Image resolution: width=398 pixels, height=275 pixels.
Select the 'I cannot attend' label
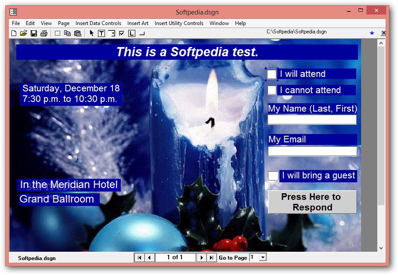(316, 90)
